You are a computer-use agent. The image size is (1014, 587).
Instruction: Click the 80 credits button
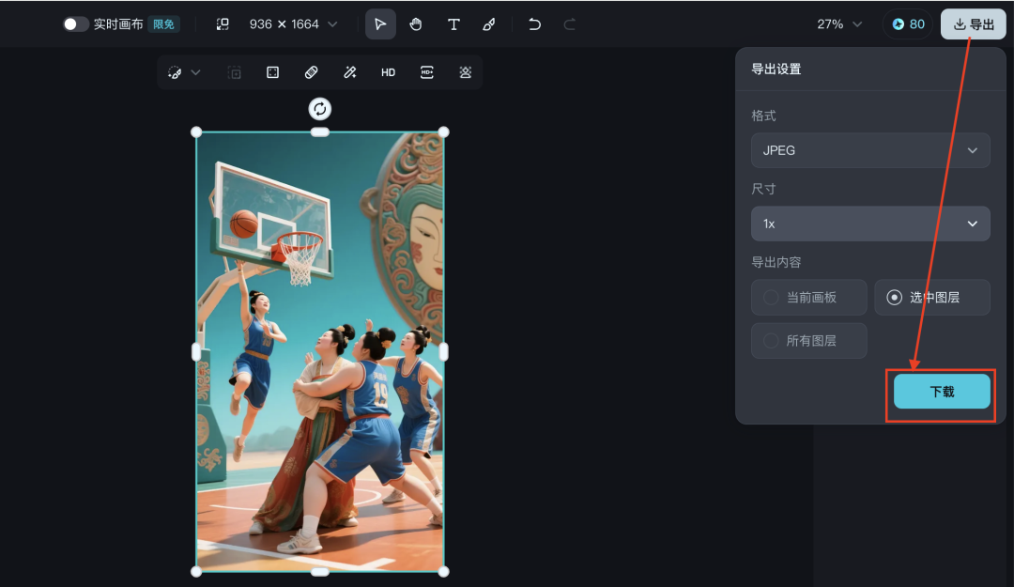(907, 23)
